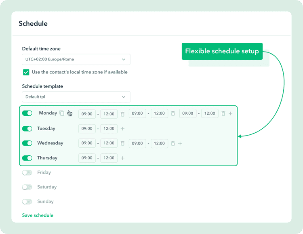Image resolution: width=303 pixels, height=234 pixels.
Task: Delete Wednesday's first time slot
Action: [x=122, y=143]
